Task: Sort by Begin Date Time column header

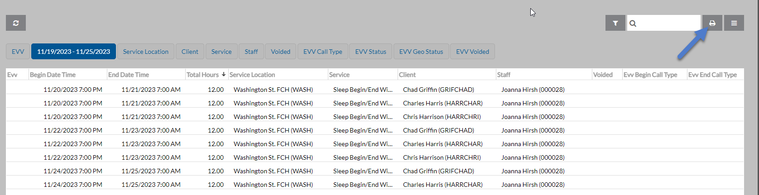Action: [x=53, y=75]
